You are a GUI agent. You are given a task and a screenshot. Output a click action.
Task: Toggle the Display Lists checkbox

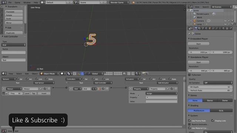(x=213, y=120)
